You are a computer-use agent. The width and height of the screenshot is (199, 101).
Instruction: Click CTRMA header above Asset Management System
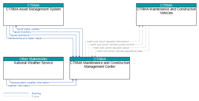coord(33,5)
